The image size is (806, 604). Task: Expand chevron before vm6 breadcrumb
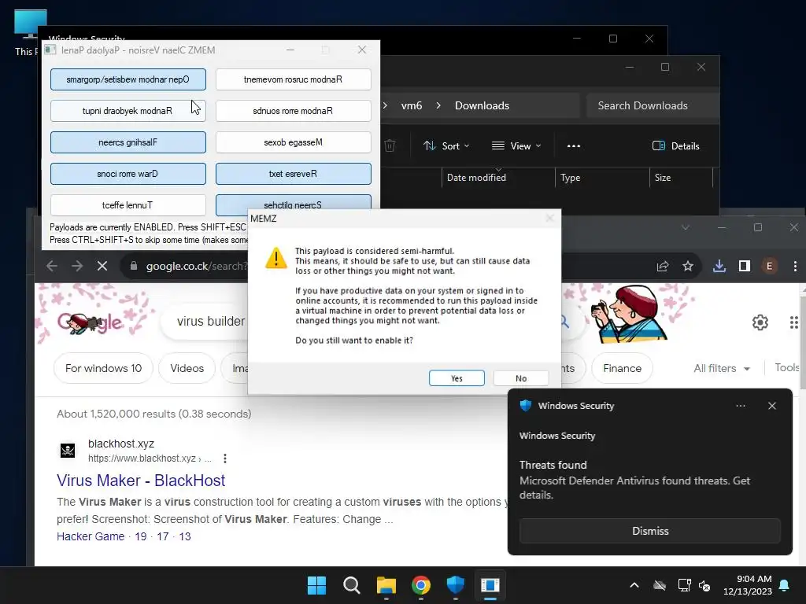tap(385, 105)
